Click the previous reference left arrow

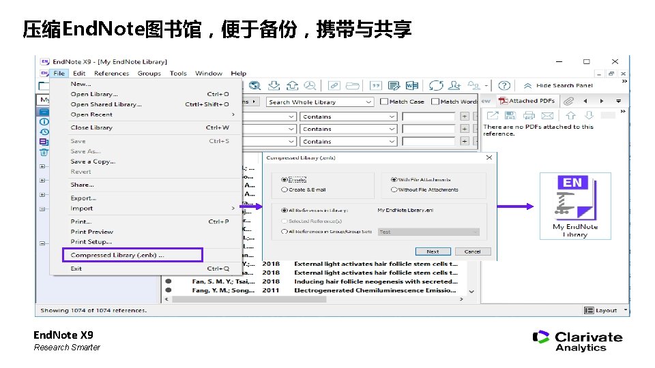pyautogui.click(x=585, y=101)
